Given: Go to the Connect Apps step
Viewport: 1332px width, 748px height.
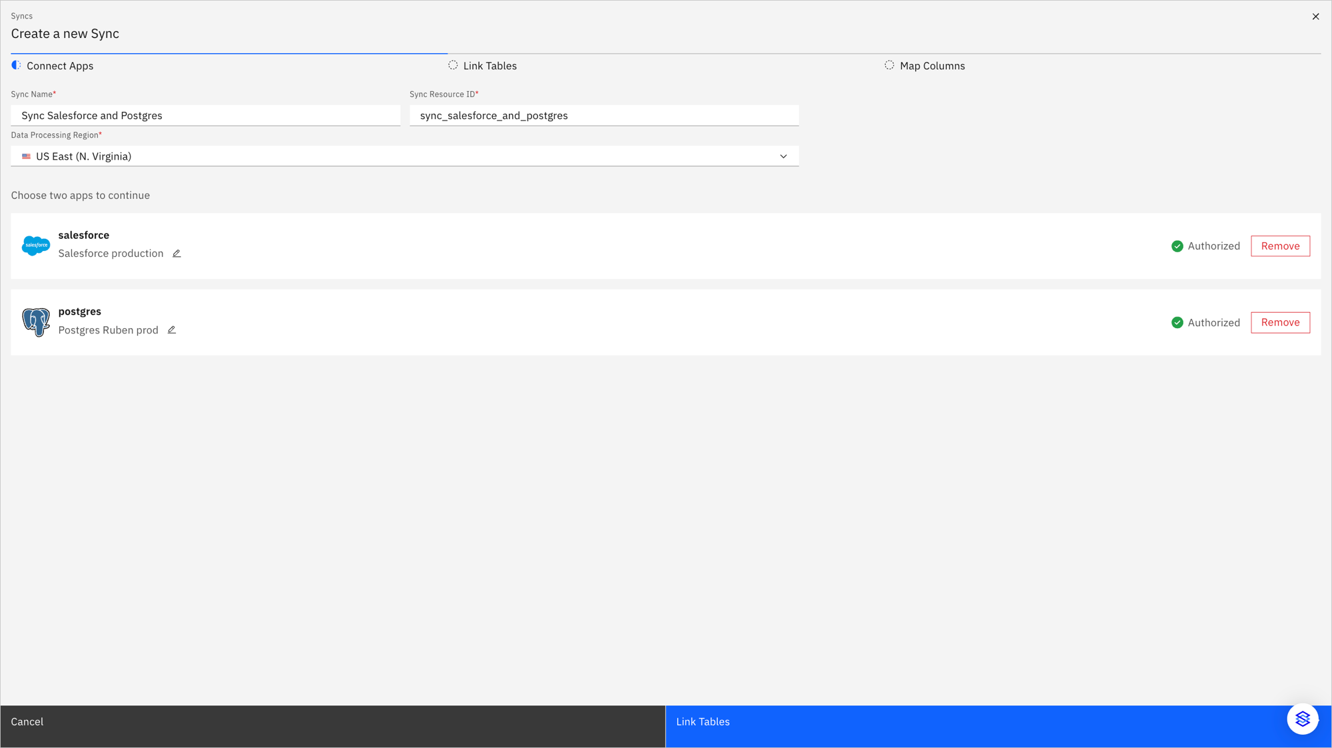Looking at the screenshot, I should pyautogui.click(x=60, y=66).
